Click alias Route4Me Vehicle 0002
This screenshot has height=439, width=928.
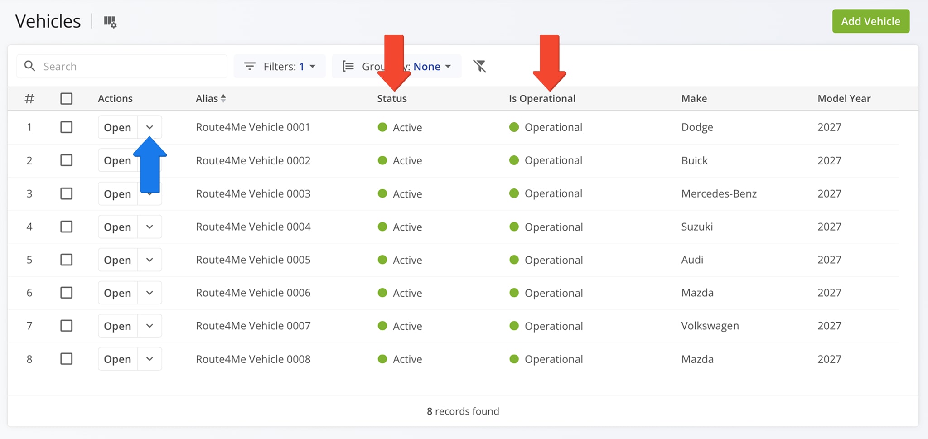pyautogui.click(x=253, y=160)
